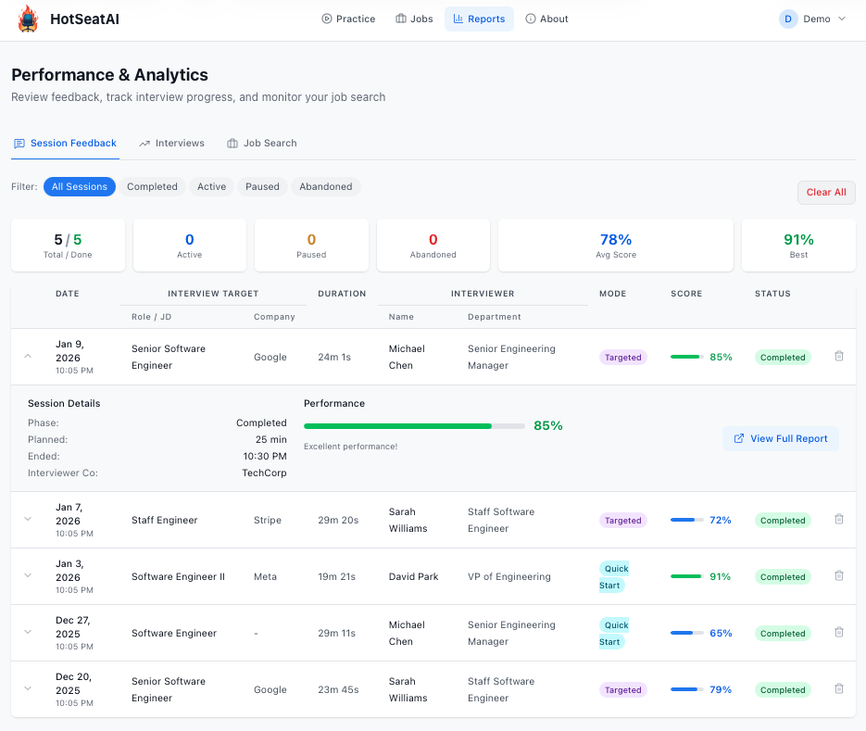Viewport: 866px width, 731px height.
Task: Filter sessions by Completed
Action: point(152,186)
